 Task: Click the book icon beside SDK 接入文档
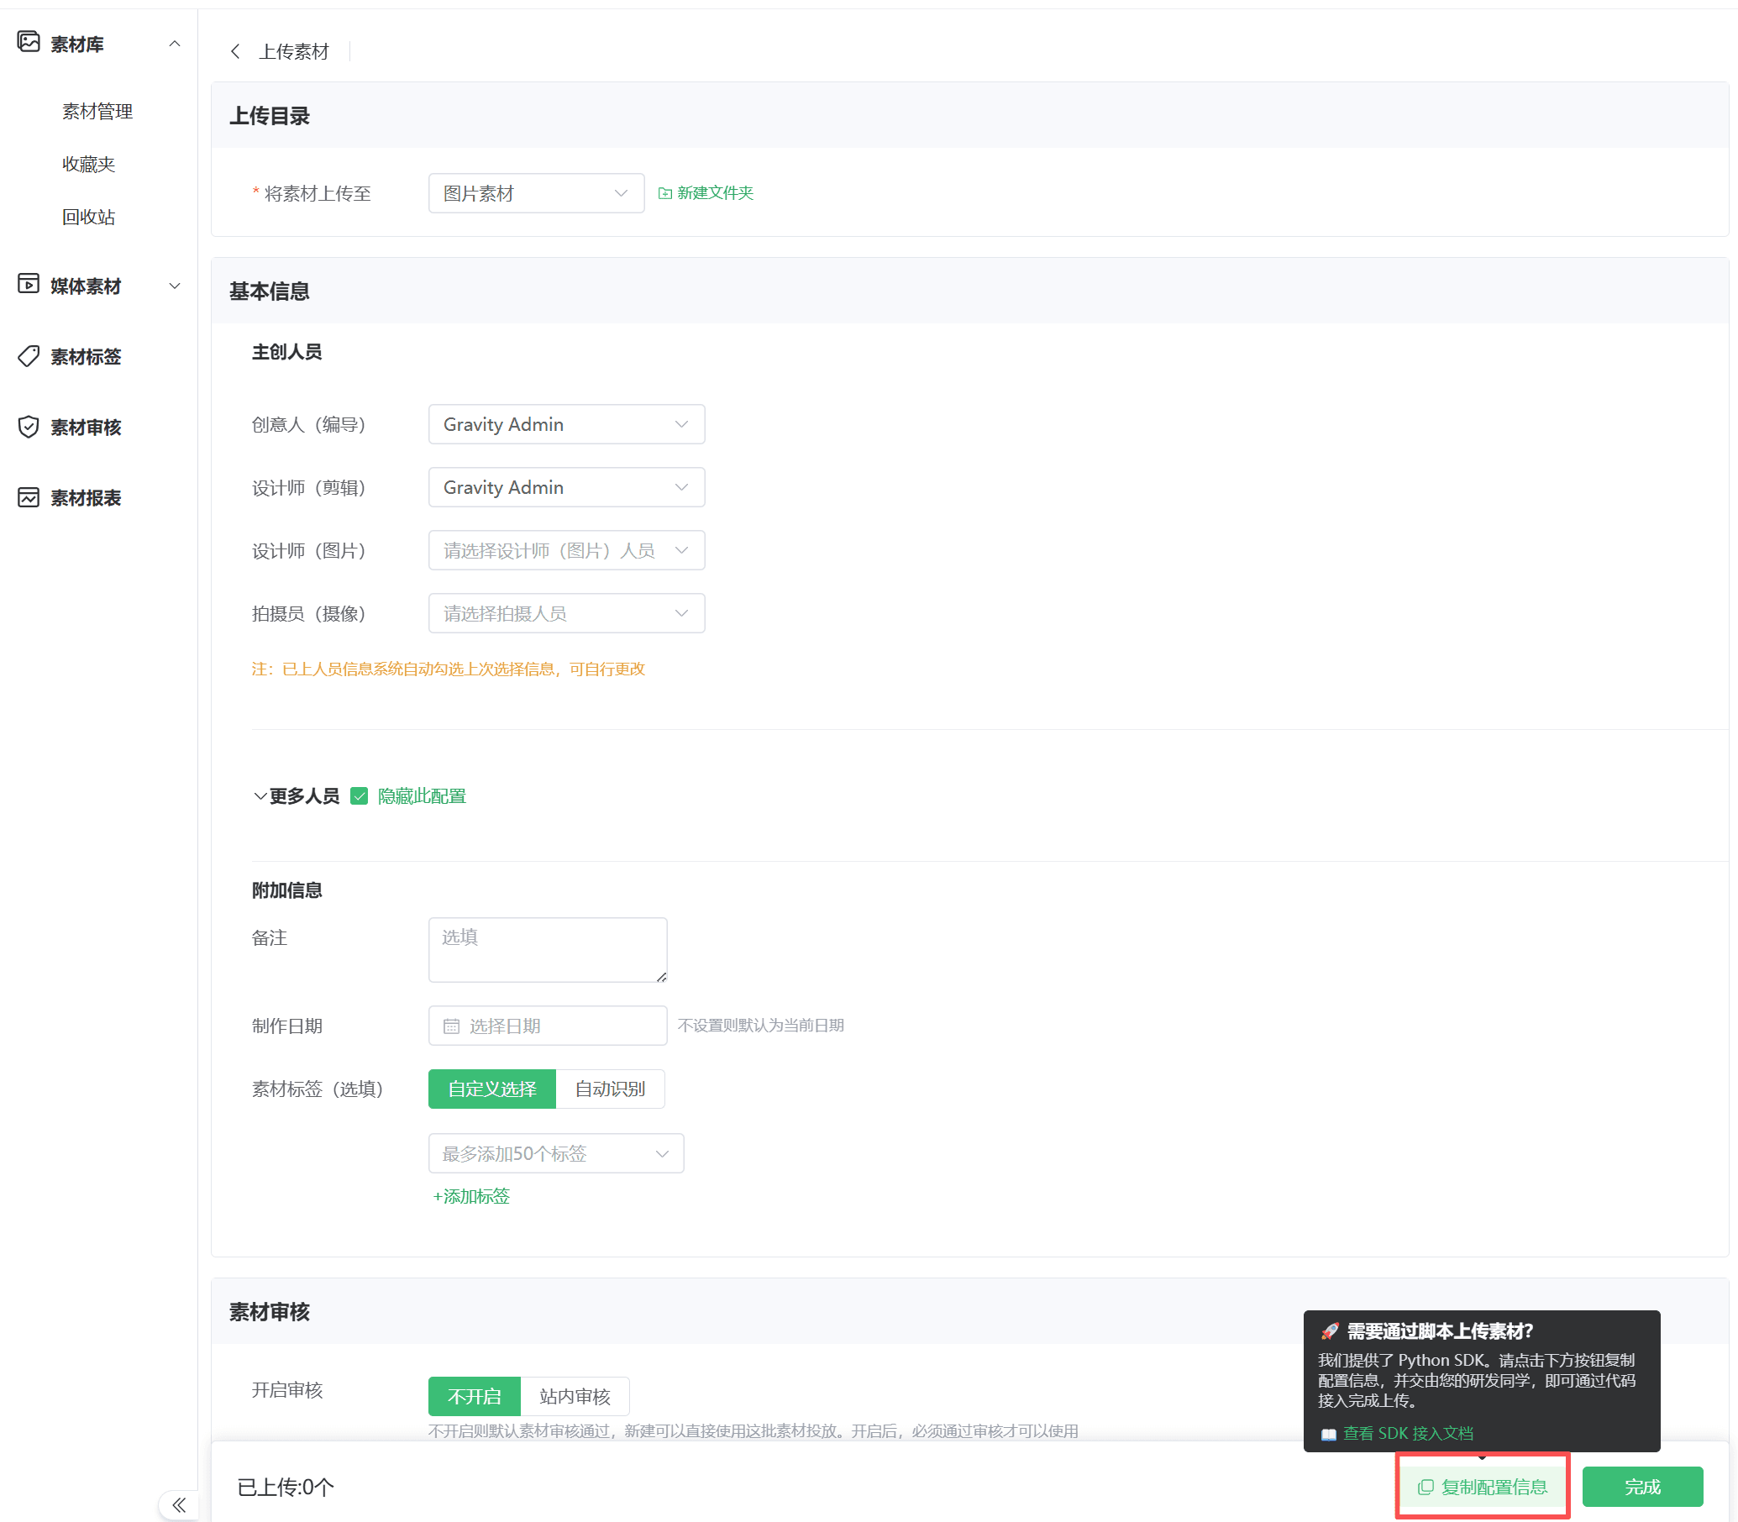coord(1329,1434)
